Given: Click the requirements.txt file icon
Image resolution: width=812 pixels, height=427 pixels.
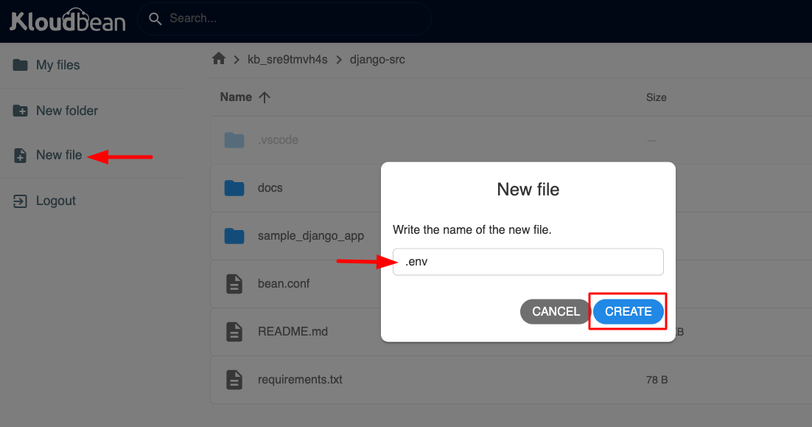Looking at the screenshot, I should click(x=234, y=379).
